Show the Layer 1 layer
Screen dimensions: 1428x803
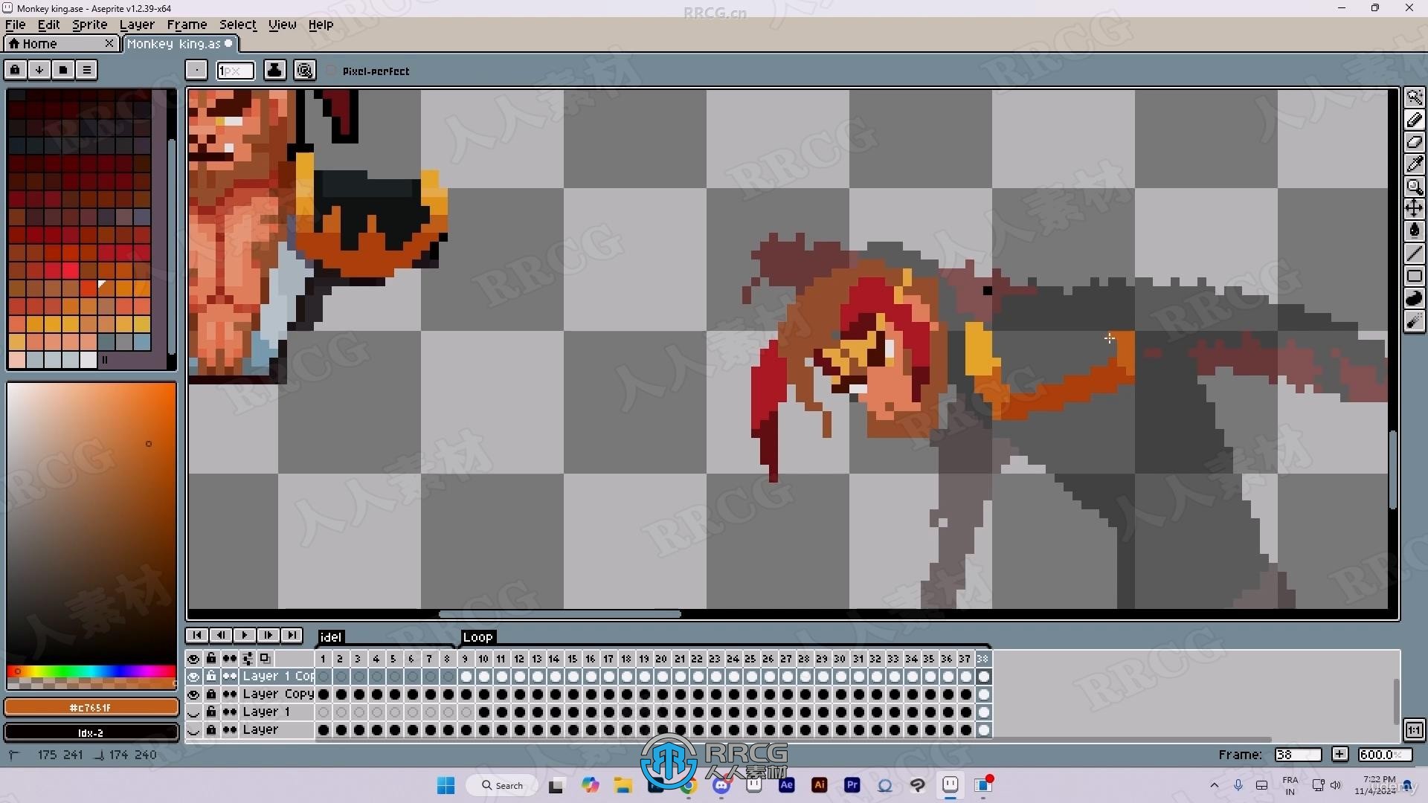coord(193,712)
